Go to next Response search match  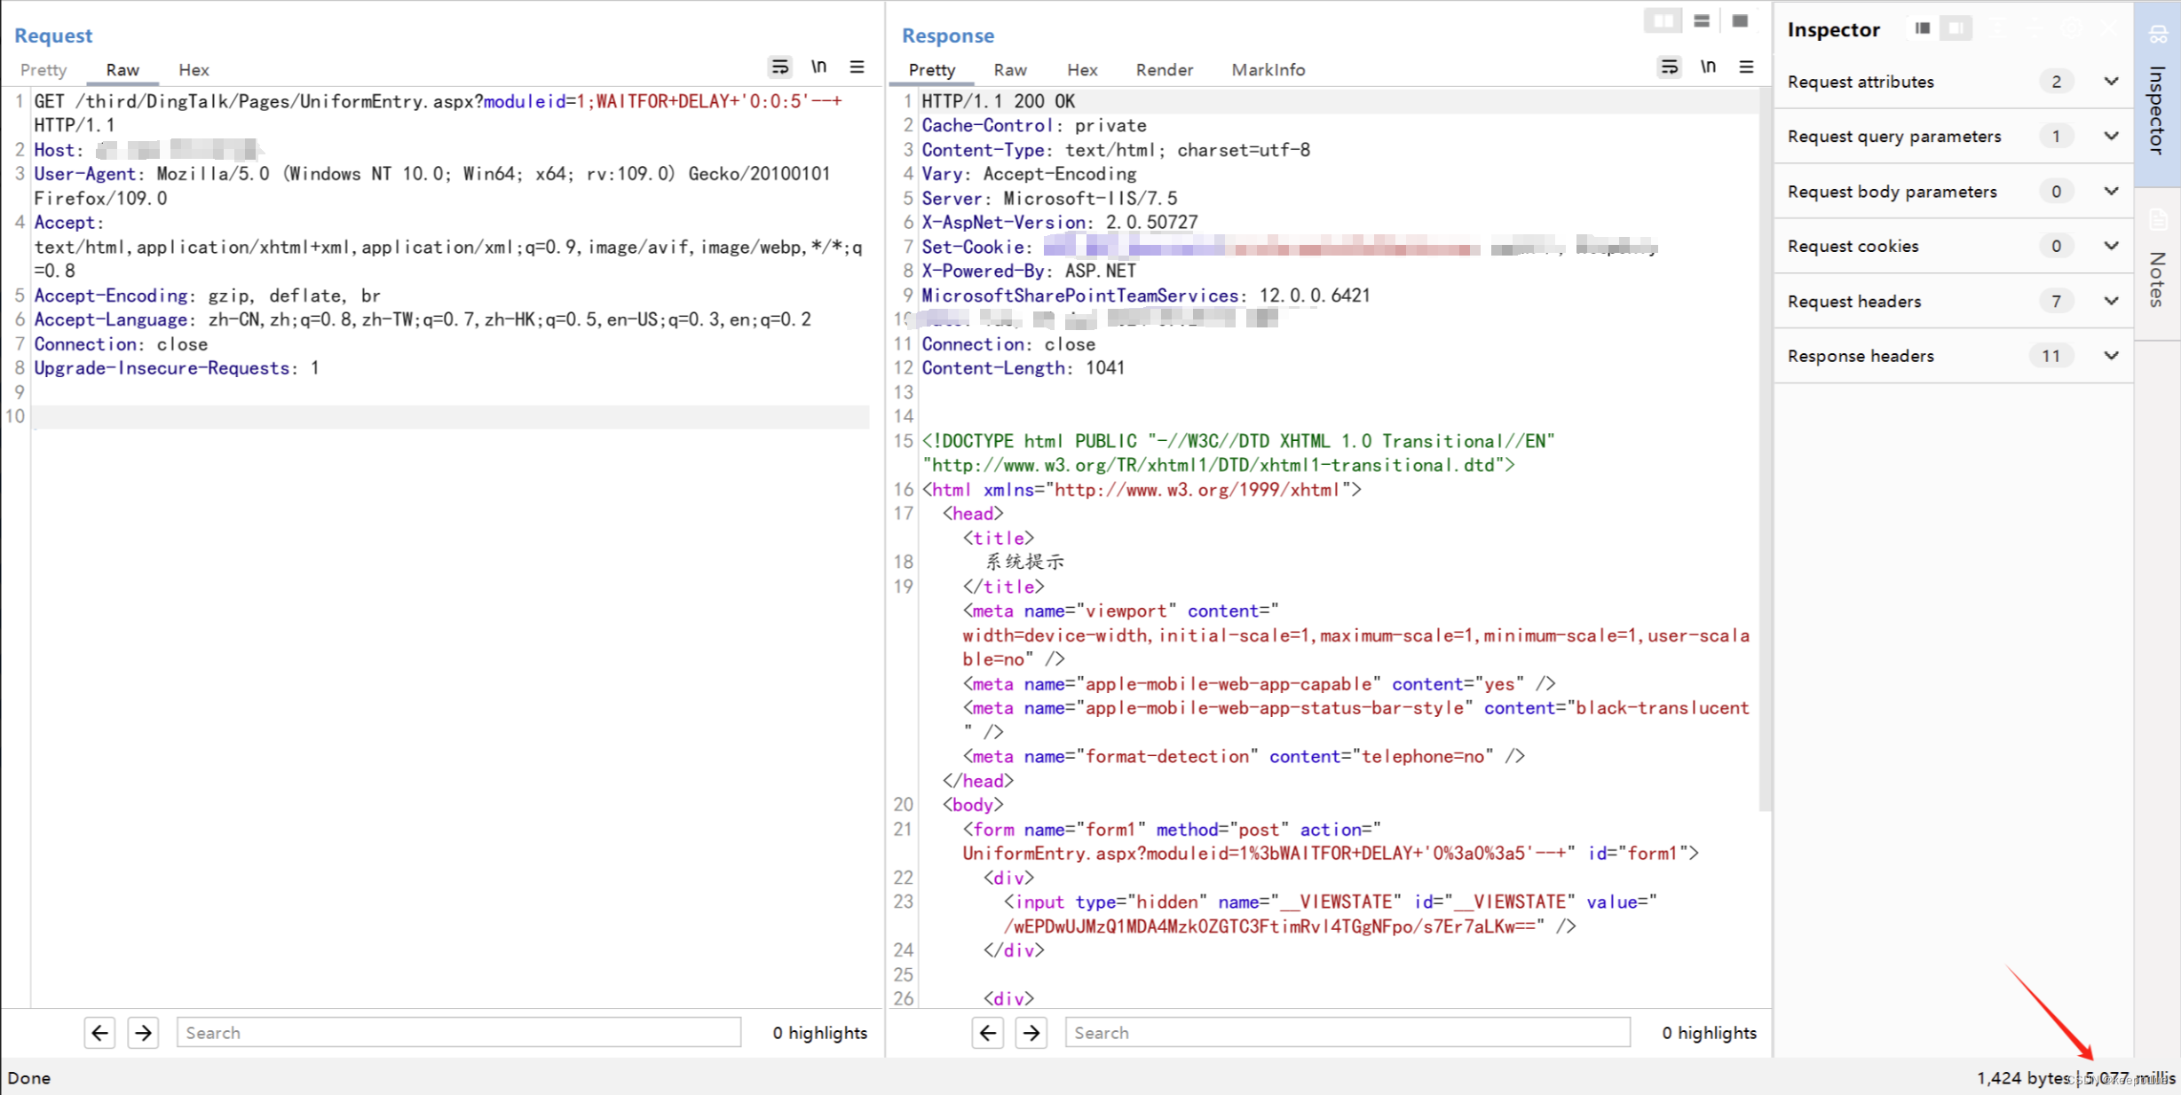coord(1031,1032)
